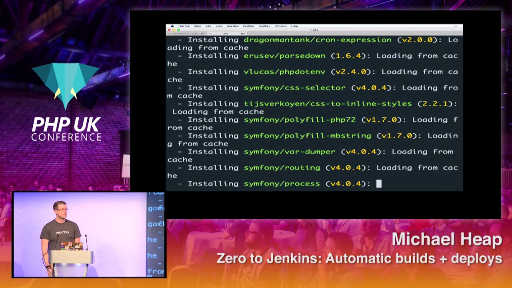
Task: Click the symfony/css-selector package name
Action: 295,88
